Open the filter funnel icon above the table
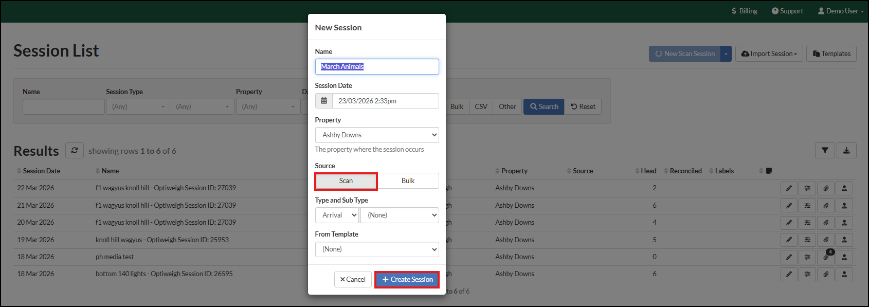 point(825,151)
